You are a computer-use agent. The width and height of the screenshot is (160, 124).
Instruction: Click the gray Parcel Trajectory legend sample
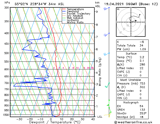point(64,14)
